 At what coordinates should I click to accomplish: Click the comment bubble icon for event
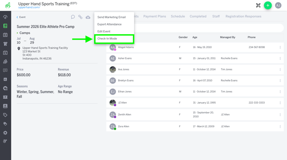[x=73, y=17]
